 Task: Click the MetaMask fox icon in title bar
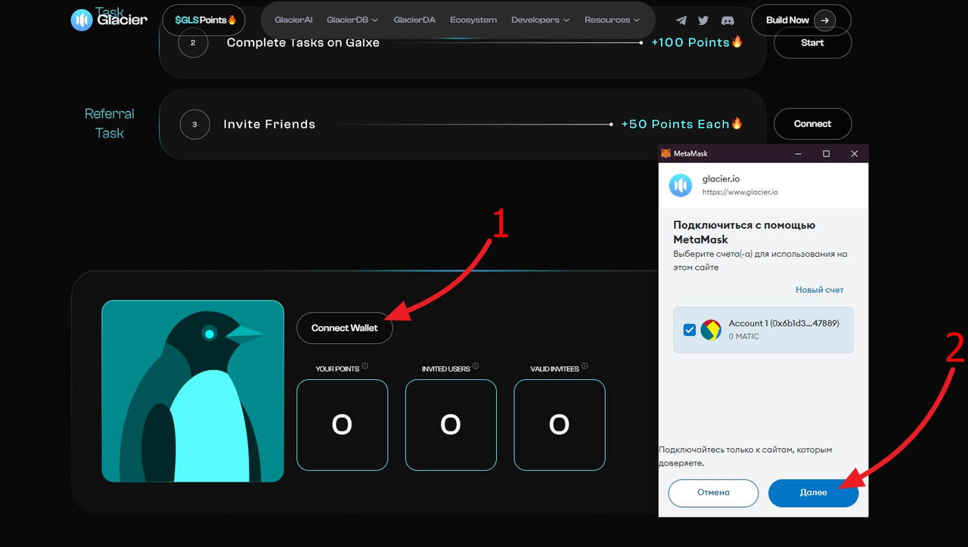[665, 153]
